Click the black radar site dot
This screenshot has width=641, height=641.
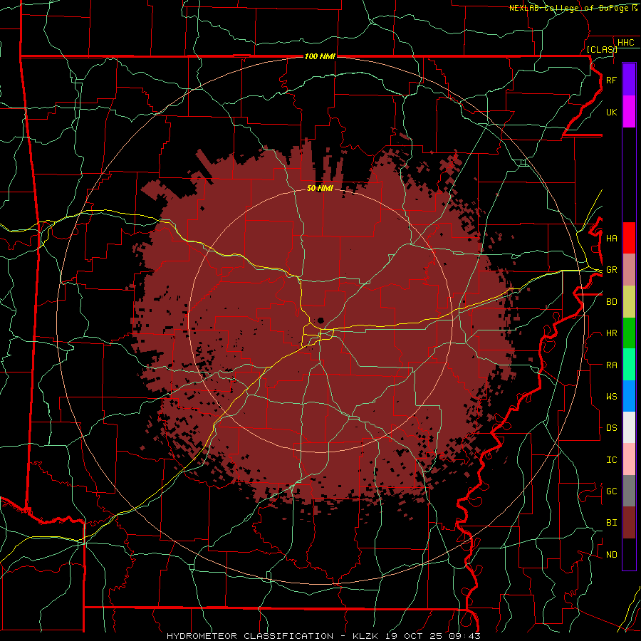(321, 320)
